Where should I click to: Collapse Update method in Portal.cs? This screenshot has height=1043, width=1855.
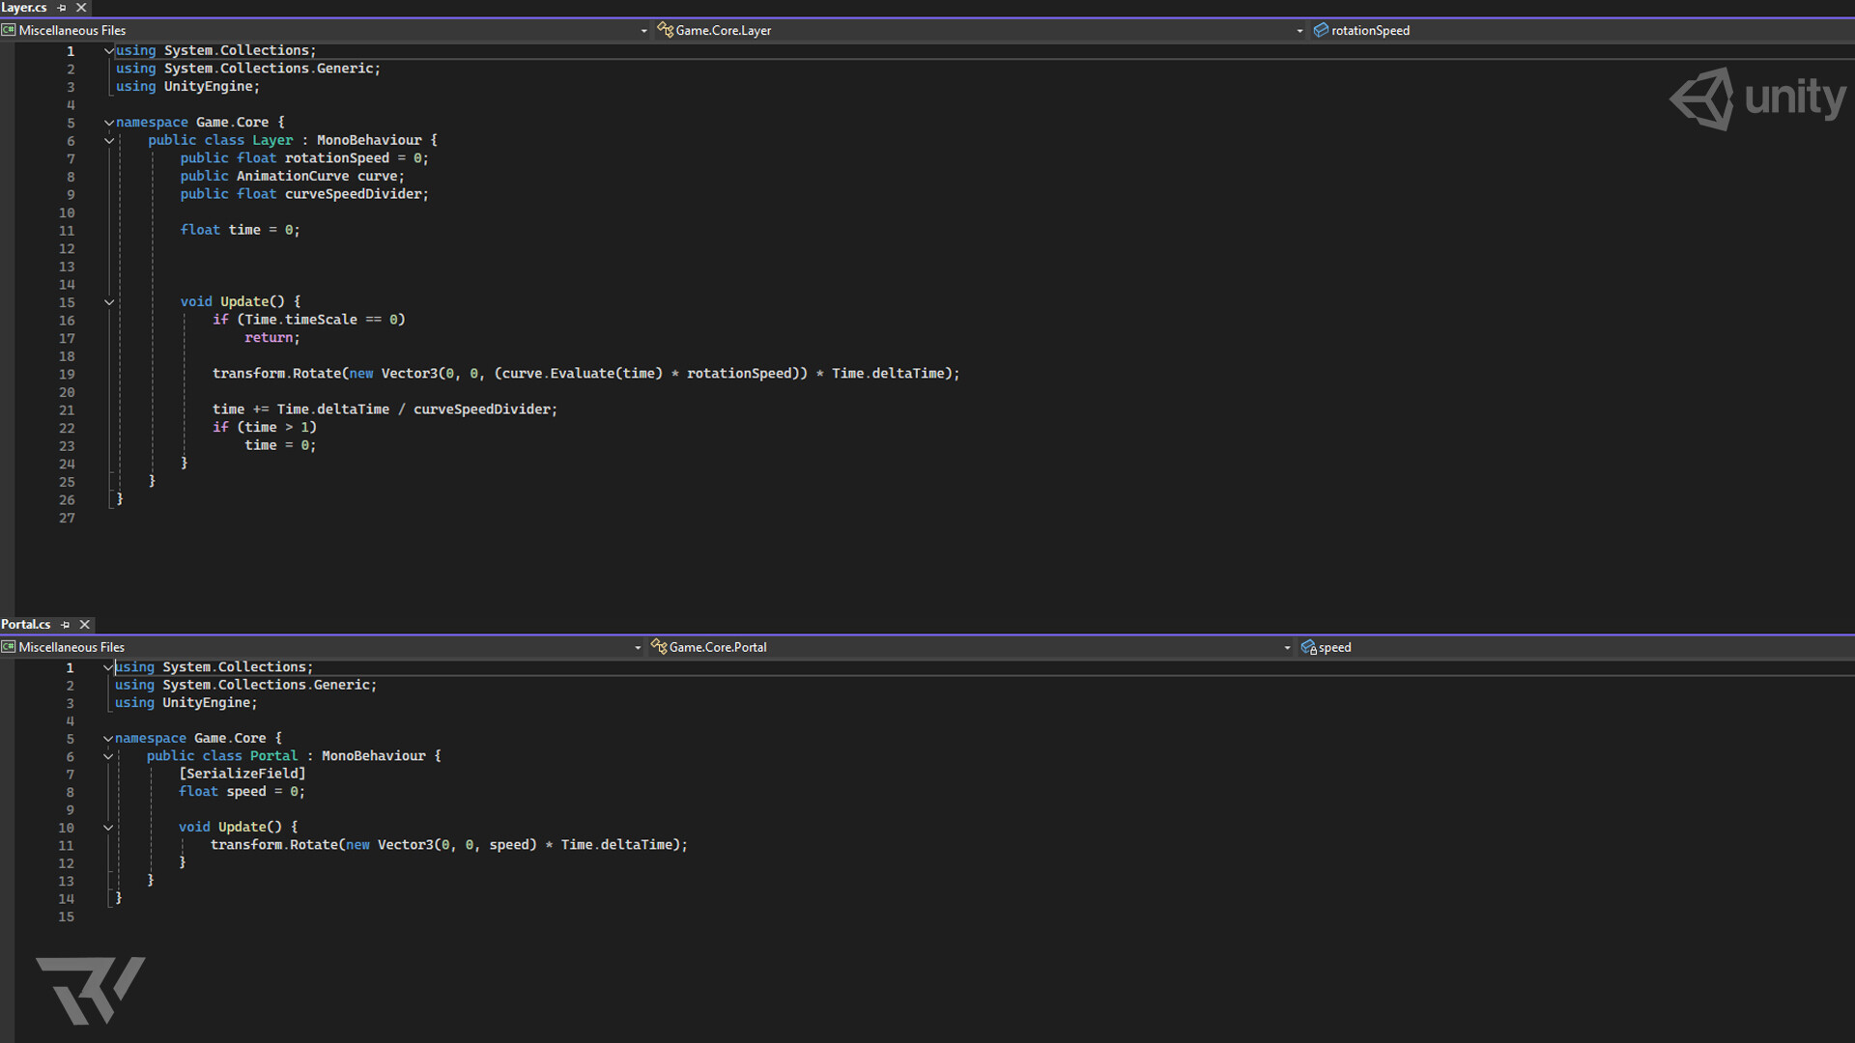coord(108,828)
